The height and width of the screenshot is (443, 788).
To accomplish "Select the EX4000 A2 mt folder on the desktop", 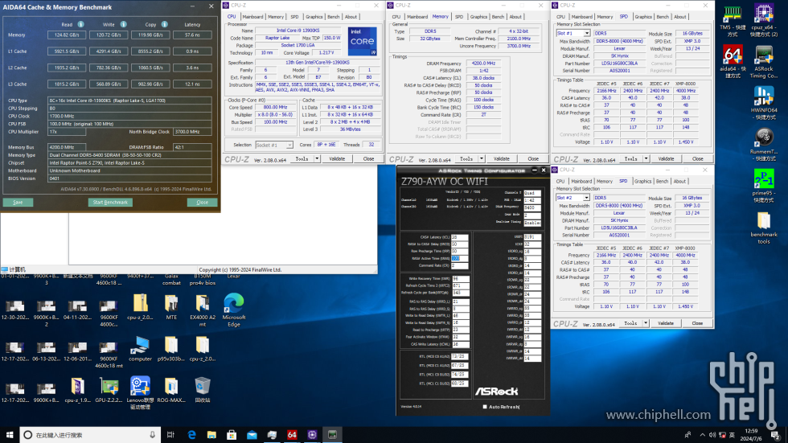I will pos(203,310).
